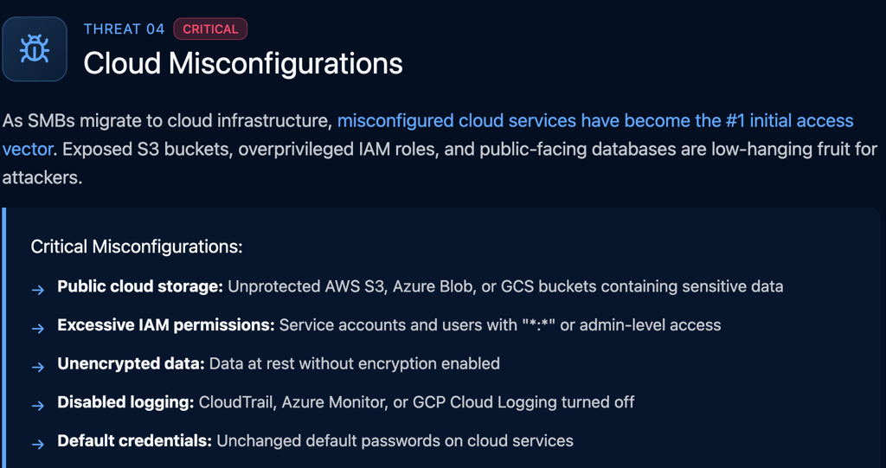Click the arrow beside Disabled logging

pyautogui.click(x=38, y=405)
